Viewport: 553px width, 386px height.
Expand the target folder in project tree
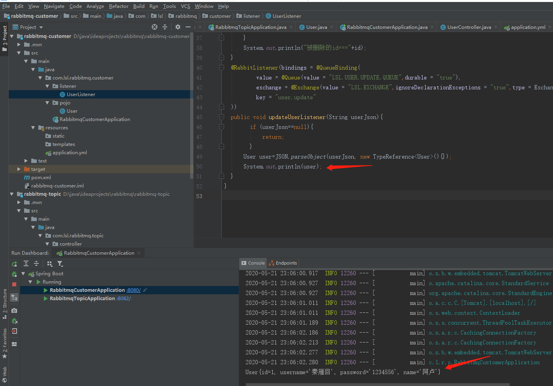(19, 169)
